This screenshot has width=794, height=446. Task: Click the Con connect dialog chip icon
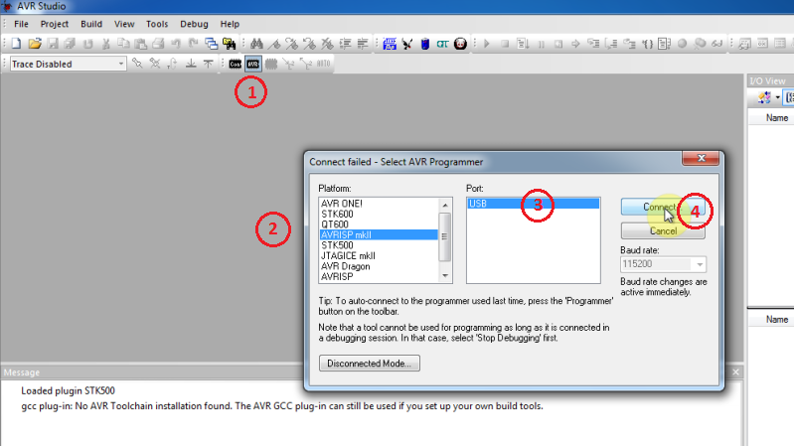pyautogui.click(x=235, y=64)
